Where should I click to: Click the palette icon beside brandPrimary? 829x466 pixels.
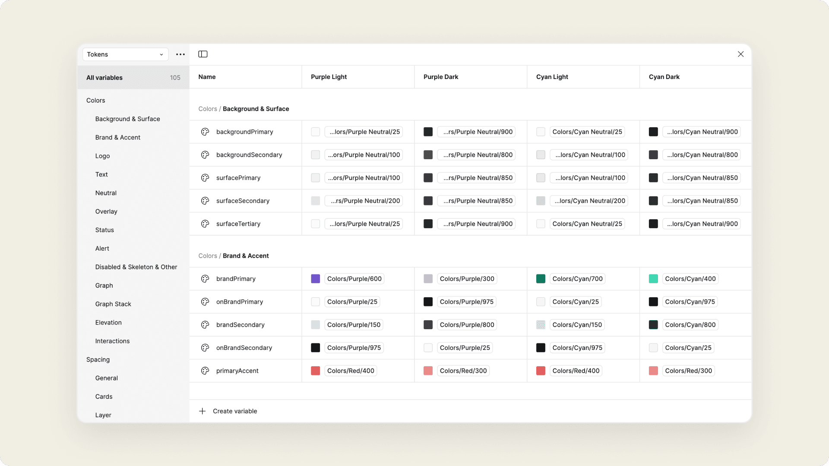205,279
